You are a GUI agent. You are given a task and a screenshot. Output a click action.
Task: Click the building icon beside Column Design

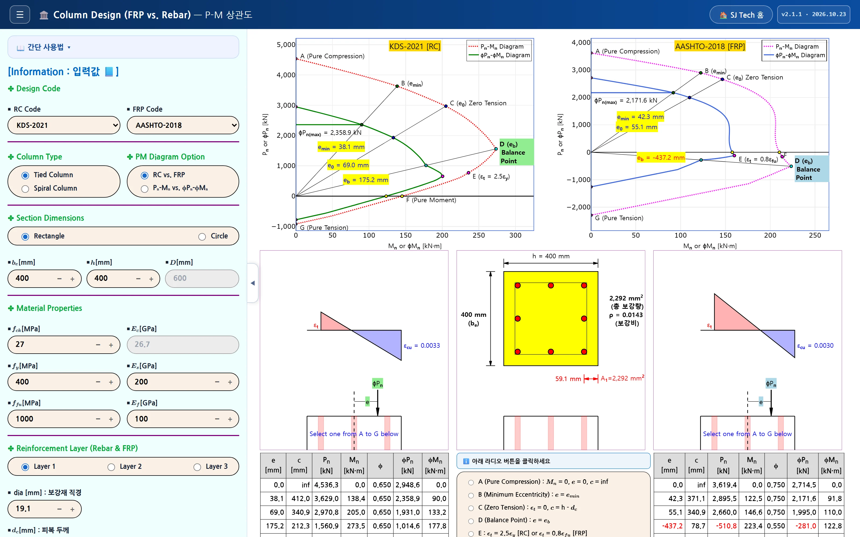coord(44,15)
